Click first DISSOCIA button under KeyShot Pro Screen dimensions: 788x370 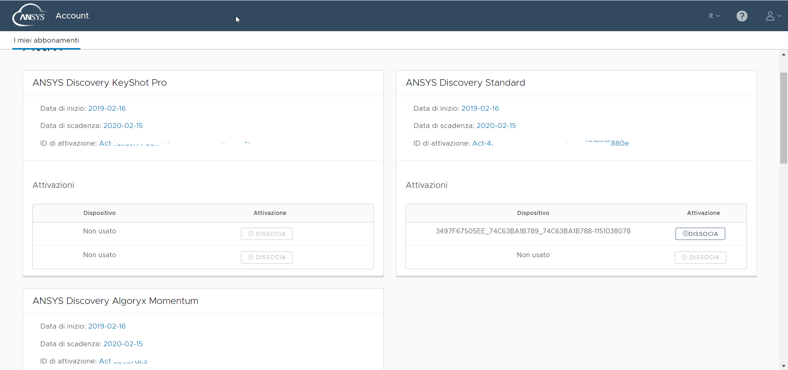tap(267, 234)
